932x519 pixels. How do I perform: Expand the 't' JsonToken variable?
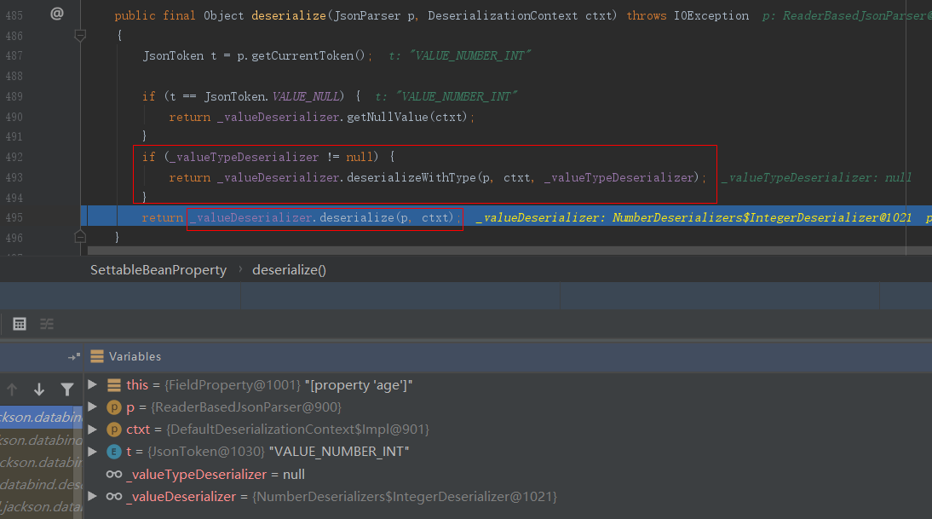point(93,452)
